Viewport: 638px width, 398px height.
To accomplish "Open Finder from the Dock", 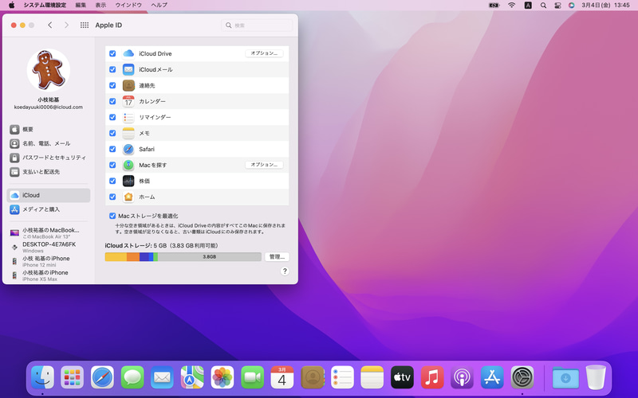I will click(42, 377).
